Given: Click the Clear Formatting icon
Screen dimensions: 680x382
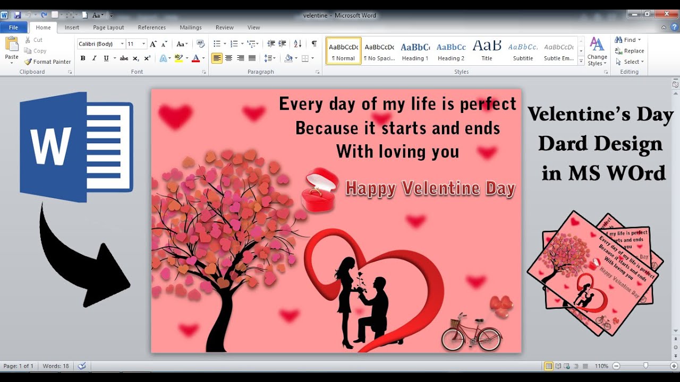Looking at the screenshot, I should pos(200,44).
